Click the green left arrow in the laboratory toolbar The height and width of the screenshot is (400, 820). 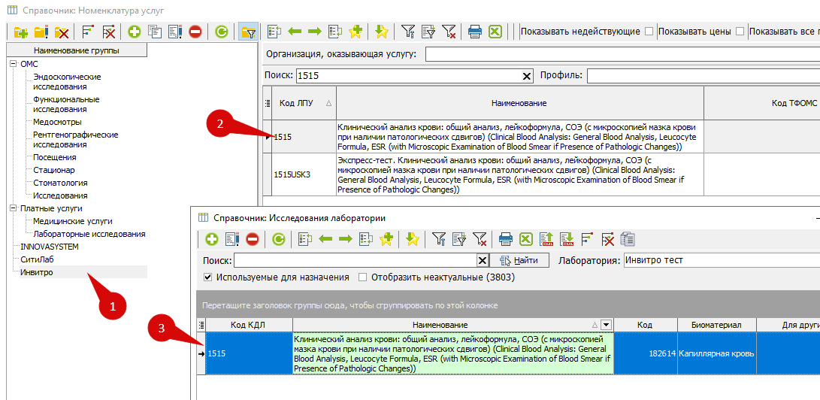pos(325,239)
